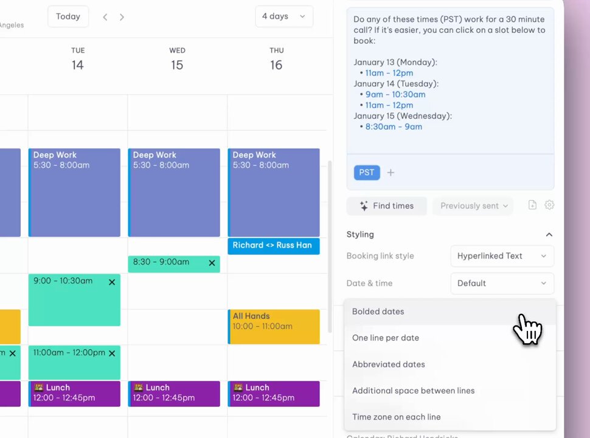Select Bolded dates option
Screen dimensions: 590x438
coord(450,311)
